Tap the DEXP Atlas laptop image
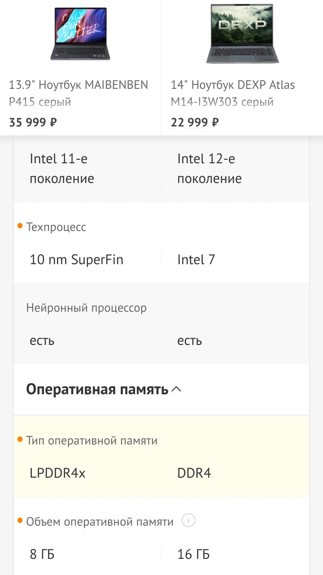The width and height of the screenshot is (323, 575). pyautogui.click(x=242, y=35)
